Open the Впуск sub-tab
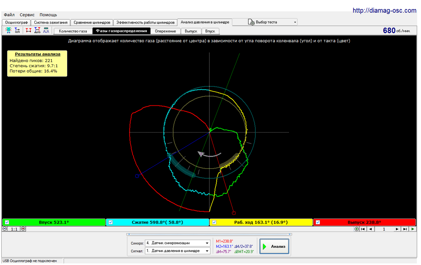The image size is (421, 265). (x=210, y=31)
